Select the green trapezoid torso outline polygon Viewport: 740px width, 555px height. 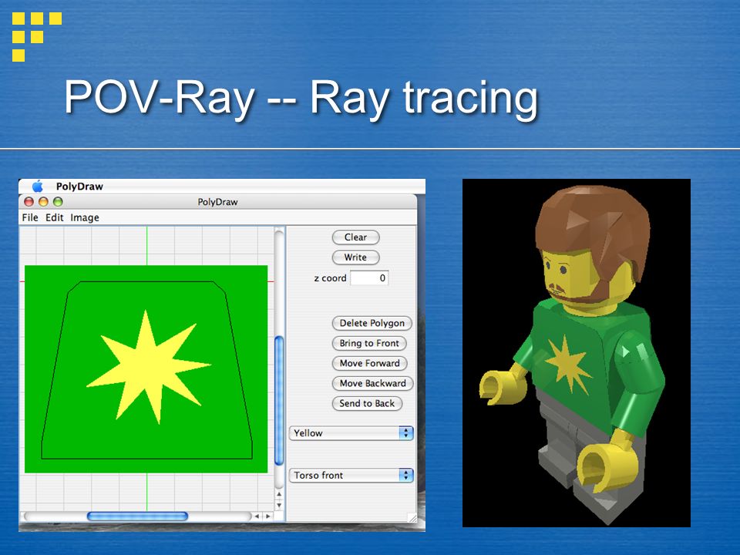point(147,371)
